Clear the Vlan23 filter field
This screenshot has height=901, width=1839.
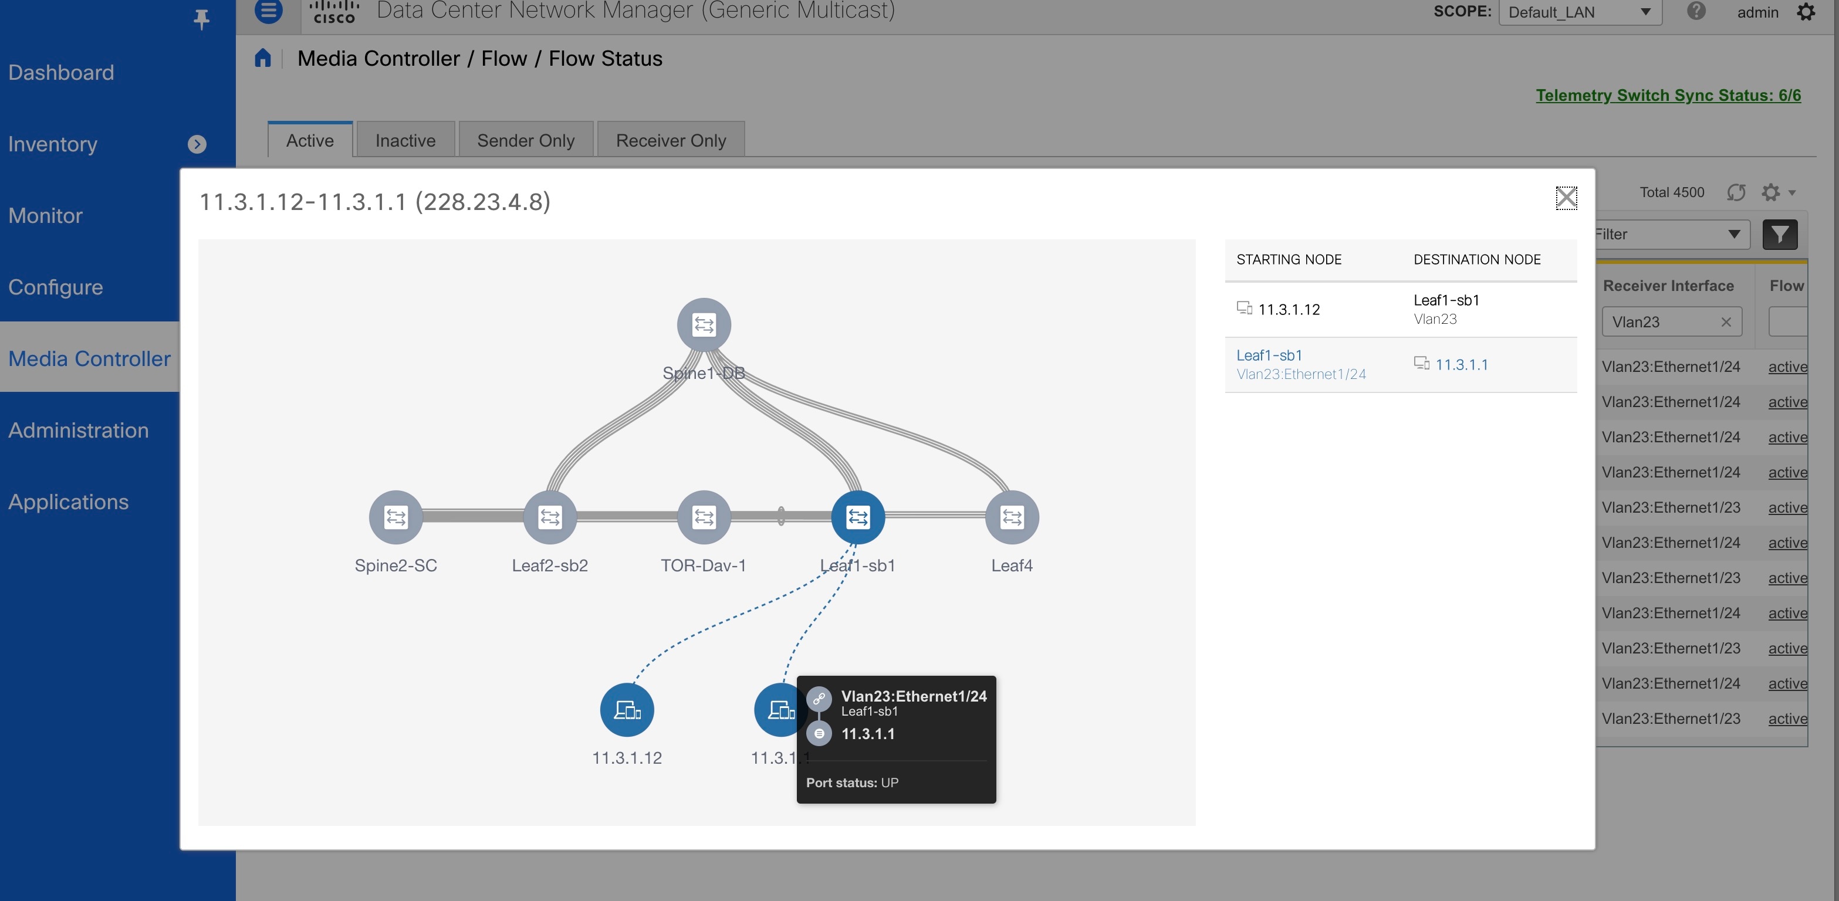click(x=1726, y=321)
